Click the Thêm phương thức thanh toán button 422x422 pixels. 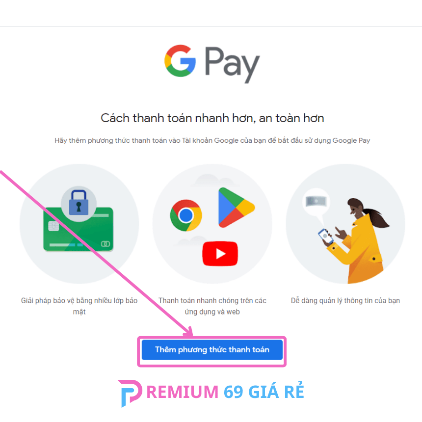point(212,349)
